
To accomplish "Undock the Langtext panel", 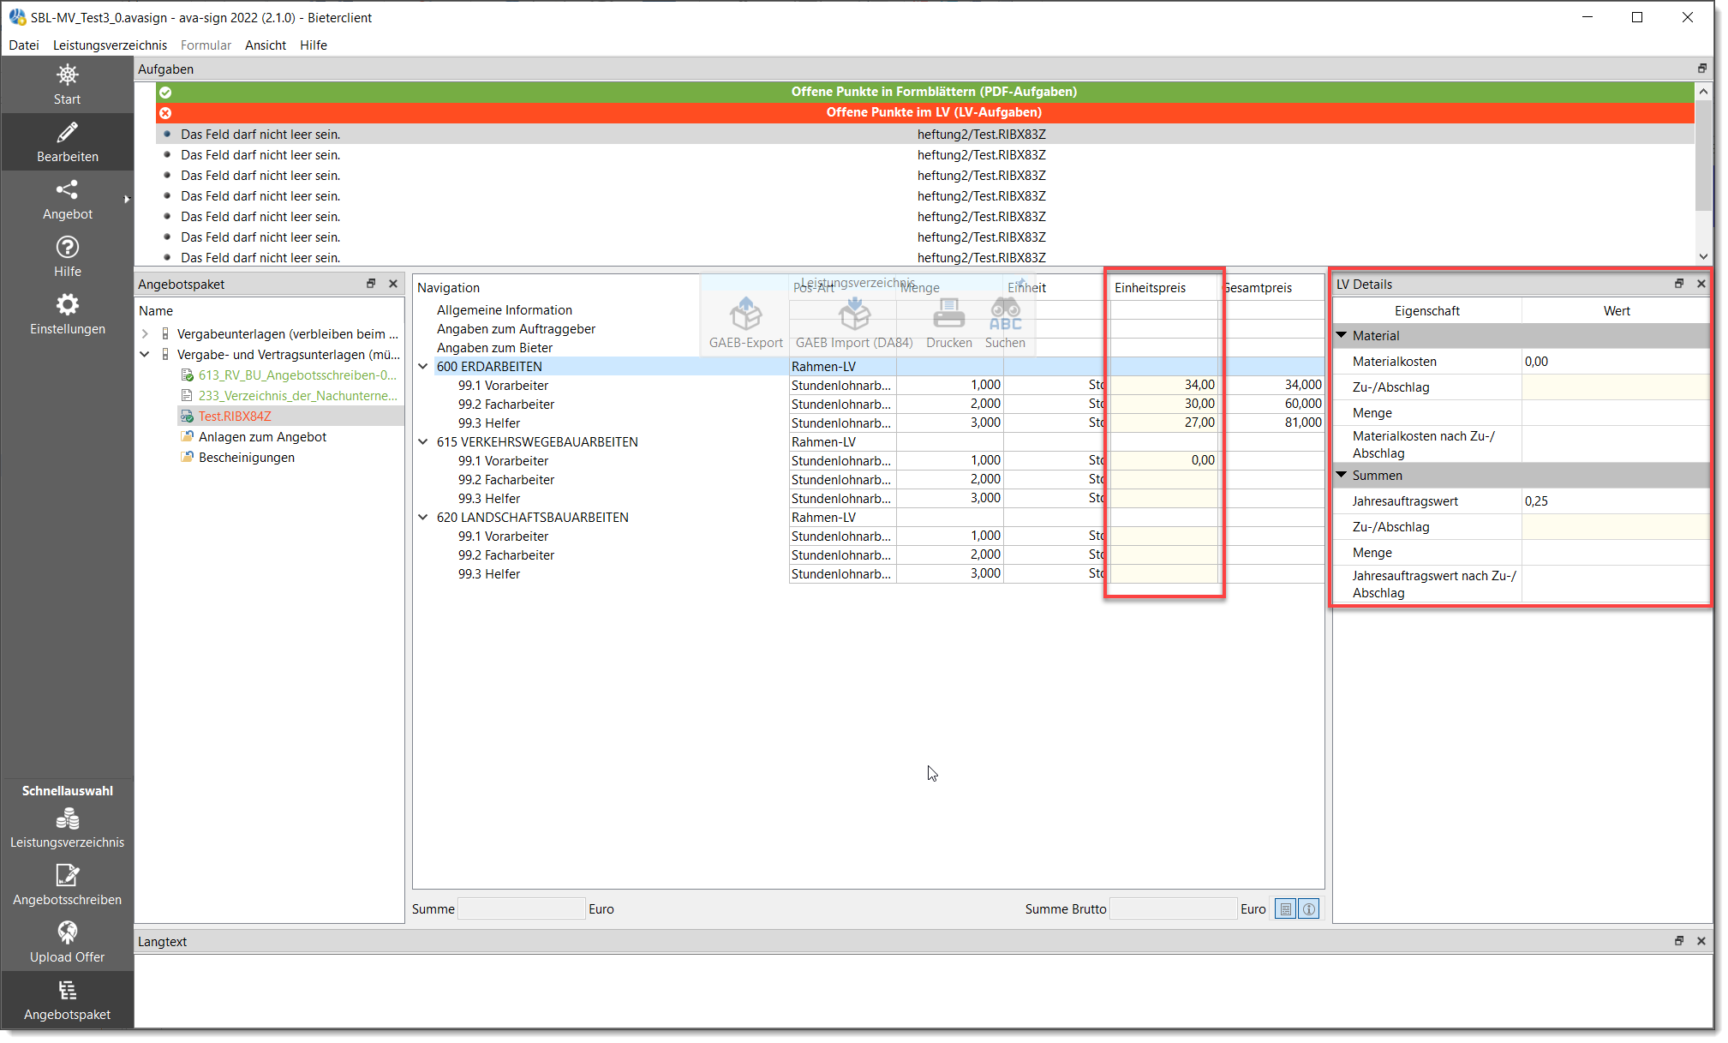I will tap(1679, 941).
